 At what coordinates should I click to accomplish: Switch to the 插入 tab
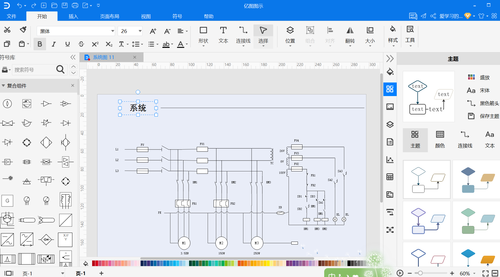coord(73,16)
